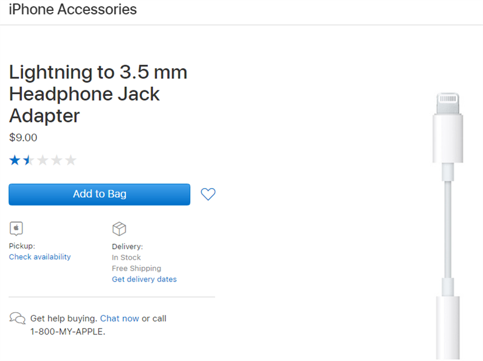Start a session via Chat now
This screenshot has width=483, height=361.
pos(120,318)
